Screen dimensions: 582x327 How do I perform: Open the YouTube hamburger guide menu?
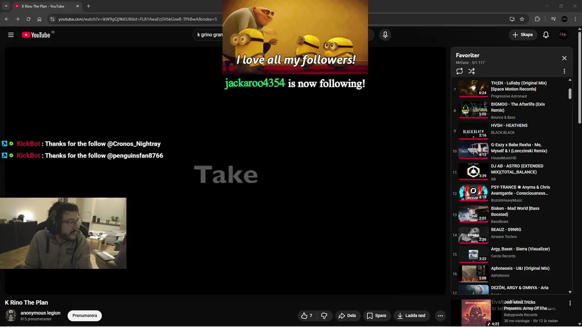pos(11,35)
